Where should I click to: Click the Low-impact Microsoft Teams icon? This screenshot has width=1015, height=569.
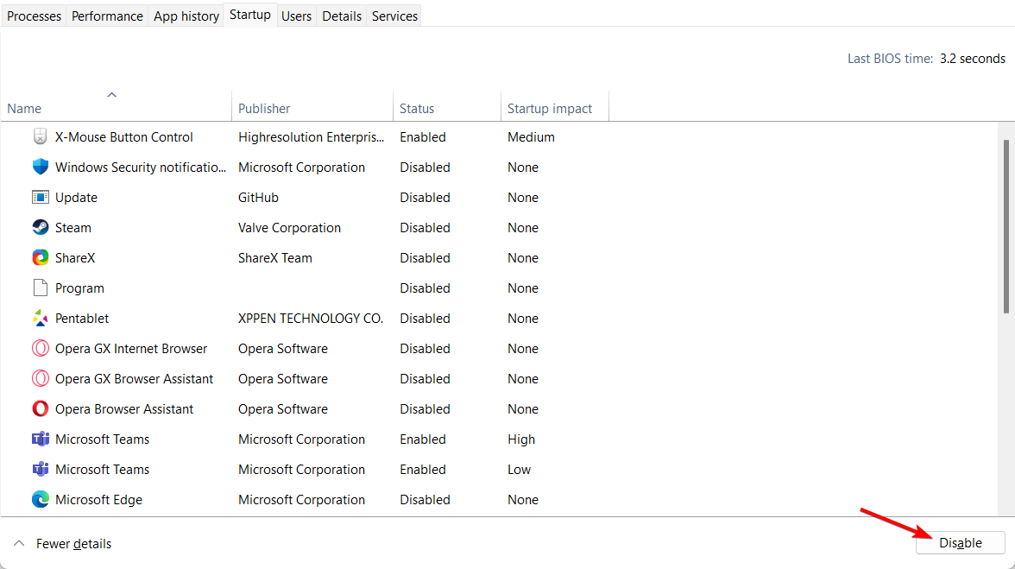[40, 469]
